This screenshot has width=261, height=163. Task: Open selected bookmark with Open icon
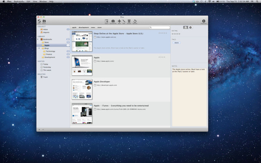(x=106, y=21)
